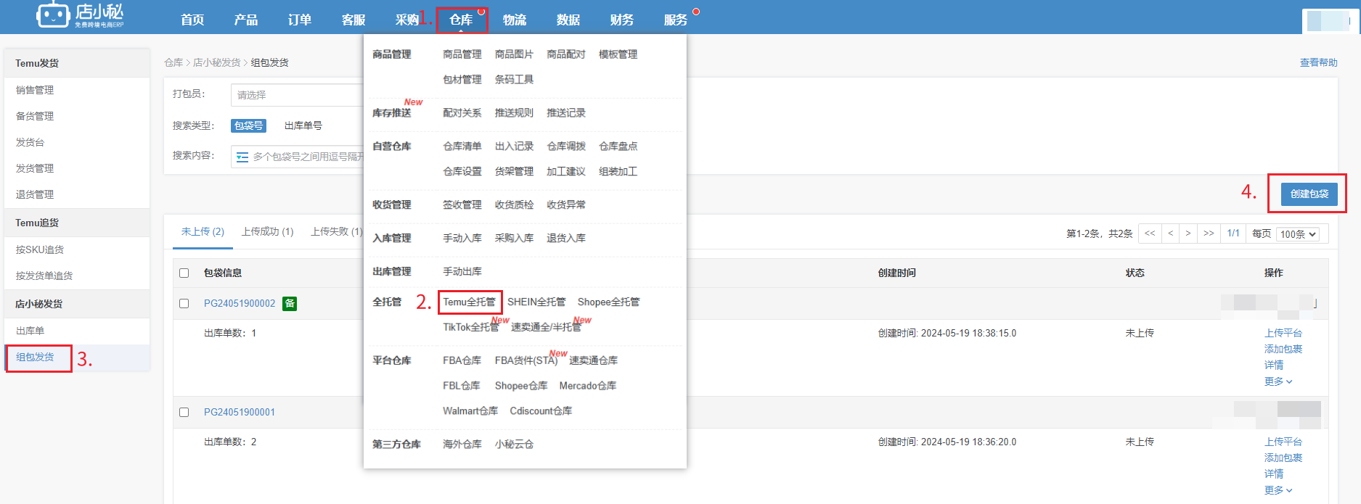
Task: Open 出入记录 menu item
Action: tap(514, 146)
